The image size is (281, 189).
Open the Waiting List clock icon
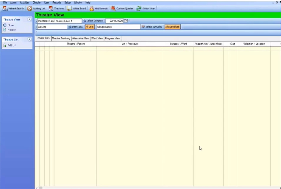(29, 9)
